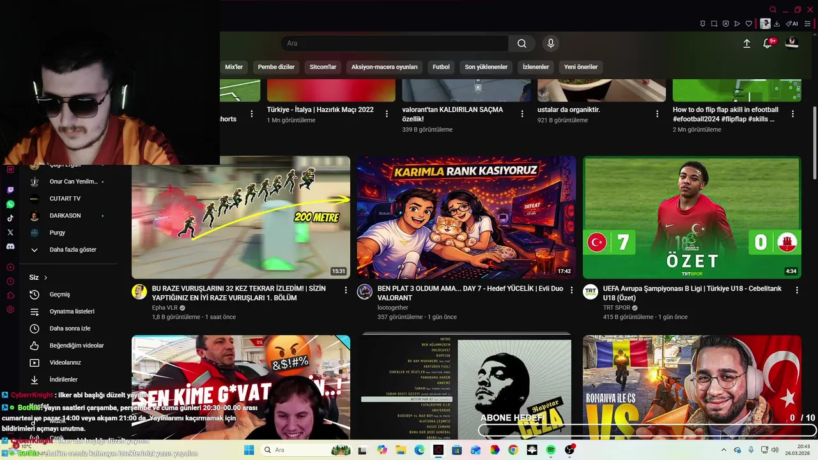
Task: Open browser history clock icon in sidebar
Action: pos(10,282)
